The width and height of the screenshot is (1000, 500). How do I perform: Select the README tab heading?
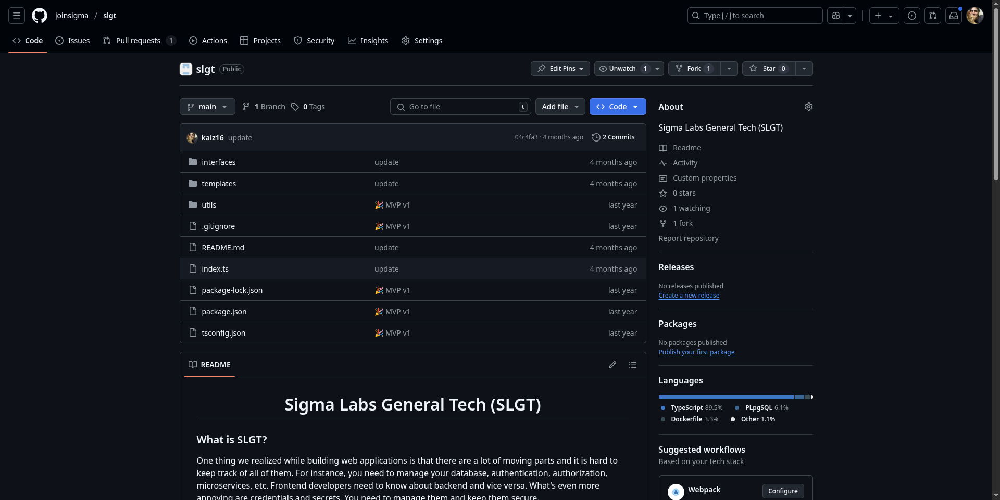pos(209,365)
